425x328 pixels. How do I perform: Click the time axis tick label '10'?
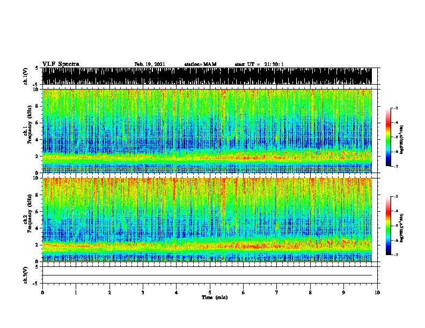pyautogui.click(x=377, y=293)
